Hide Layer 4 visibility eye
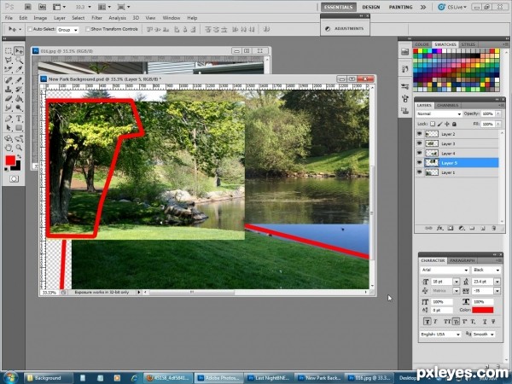The image size is (512, 384). (x=420, y=153)
